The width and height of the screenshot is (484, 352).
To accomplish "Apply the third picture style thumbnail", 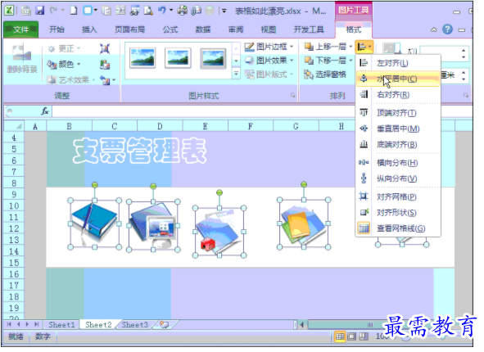I will (x=213, y=58).
